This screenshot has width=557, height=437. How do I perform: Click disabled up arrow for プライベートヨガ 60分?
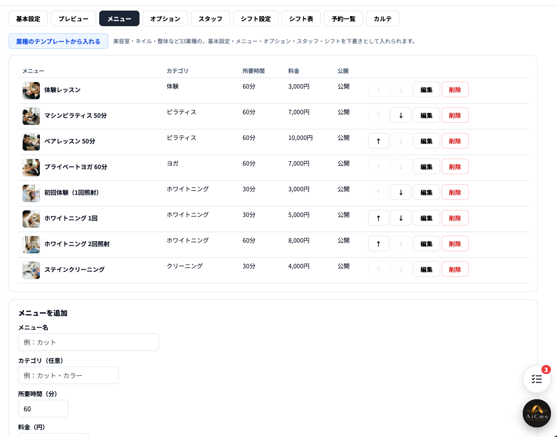pyautogui.click(x=378, y=167)
